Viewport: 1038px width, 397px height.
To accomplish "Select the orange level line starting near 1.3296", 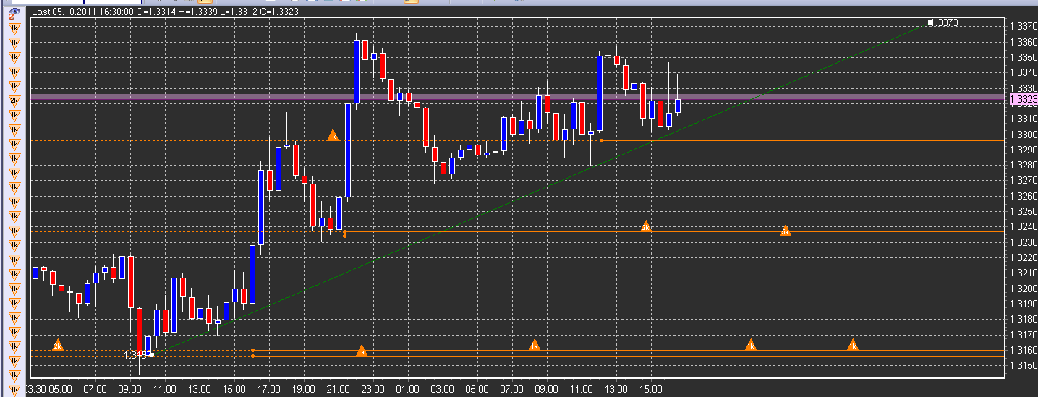I will pyautogui.click(x=803, y=140).
